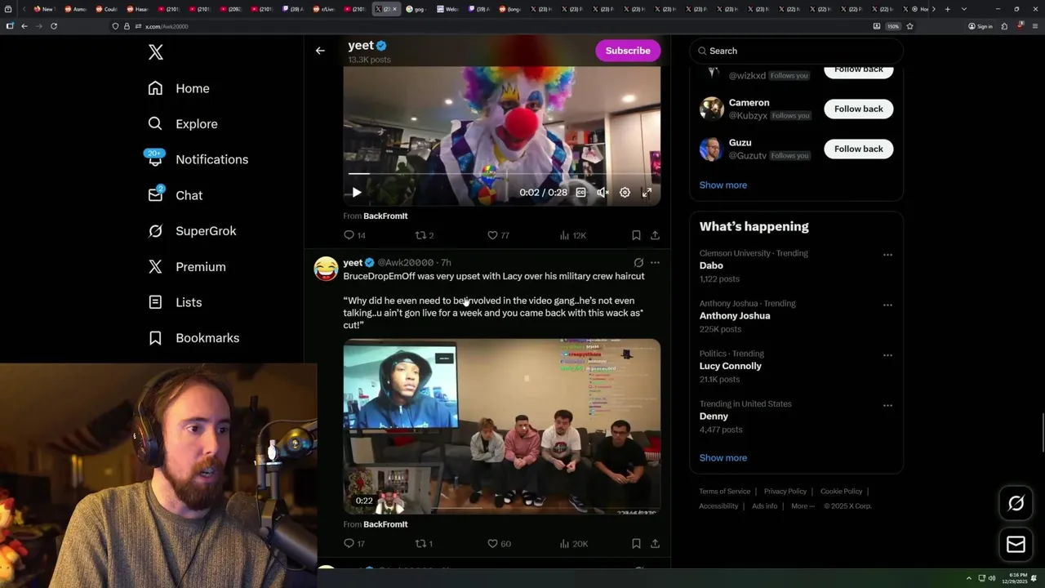Seek on the clown video progress bar
This screenshot has height=588, width=1045.
tap(501, 174)
